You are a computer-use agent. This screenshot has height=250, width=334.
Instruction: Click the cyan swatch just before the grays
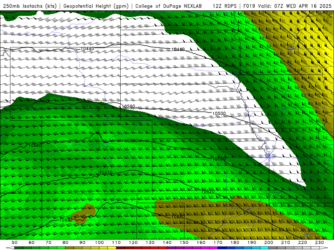(x=264, y=247)
